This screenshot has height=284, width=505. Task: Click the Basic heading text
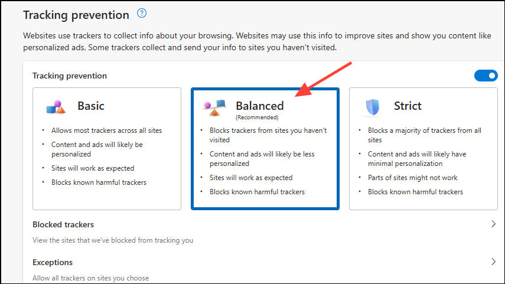91,106
